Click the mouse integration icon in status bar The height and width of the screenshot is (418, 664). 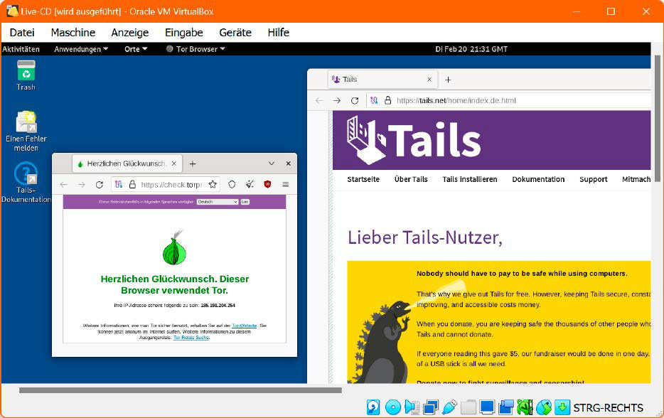click(x=544, y=407)
